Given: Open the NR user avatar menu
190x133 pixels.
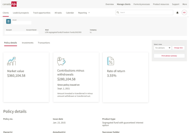Looking at the screenshot, I should pos(184,12).
